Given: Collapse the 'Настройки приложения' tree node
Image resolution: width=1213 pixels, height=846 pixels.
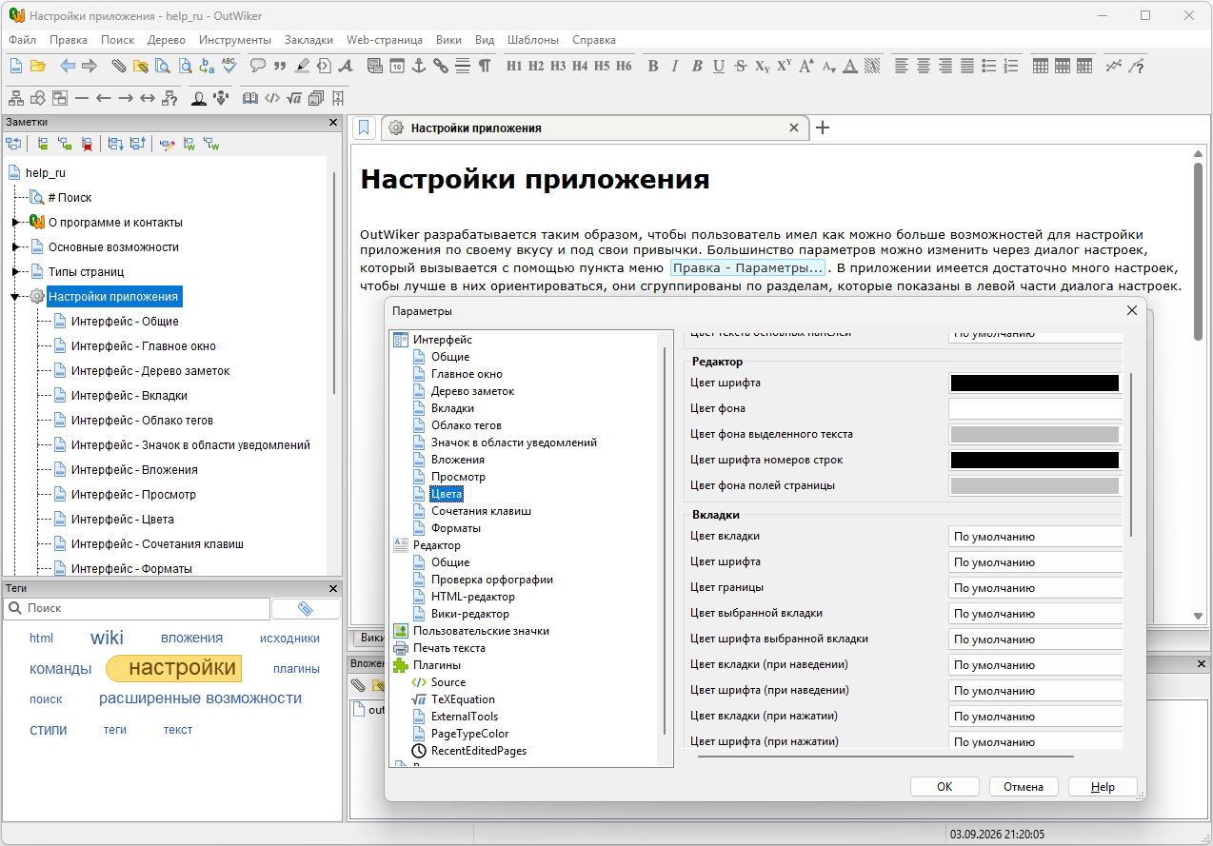Looking at the screenshot, I should [15, 297].
